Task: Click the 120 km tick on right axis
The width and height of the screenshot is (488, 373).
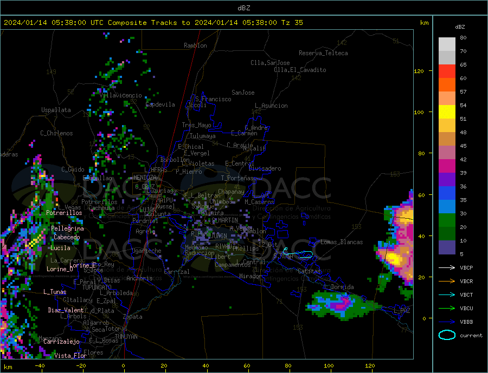Action: pyautogui.click(x=419, y=71)
